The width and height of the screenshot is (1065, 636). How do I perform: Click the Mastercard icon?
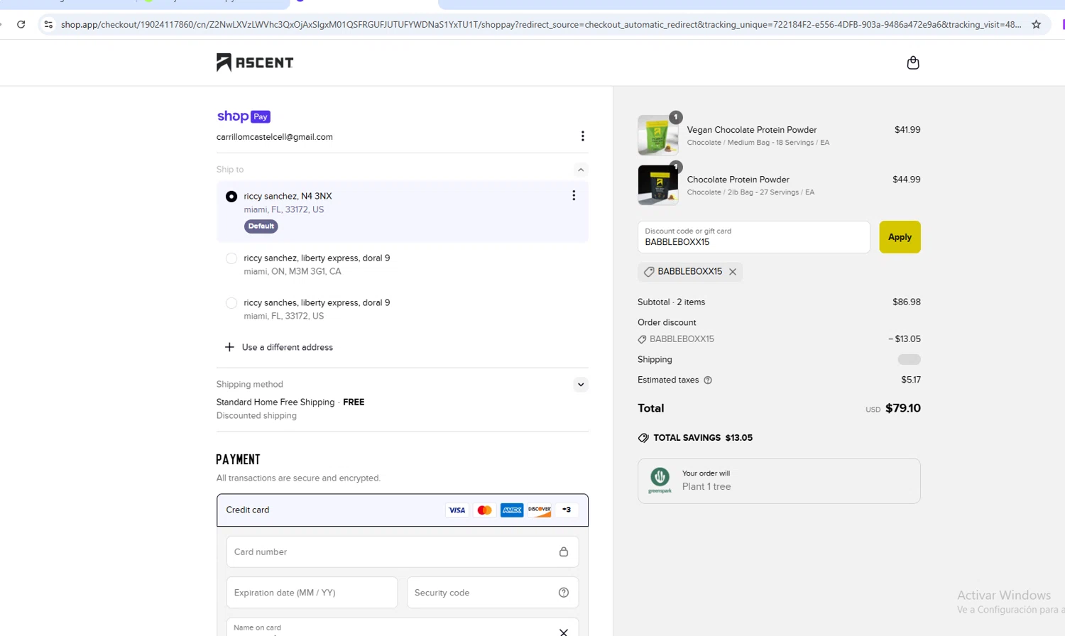tap(484, 510)
